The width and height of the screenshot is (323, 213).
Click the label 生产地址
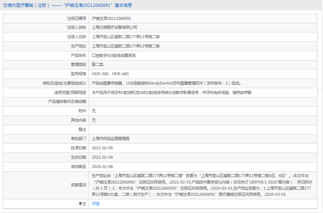click(78, 46)
